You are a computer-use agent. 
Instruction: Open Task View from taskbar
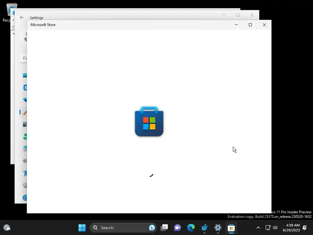164,228
